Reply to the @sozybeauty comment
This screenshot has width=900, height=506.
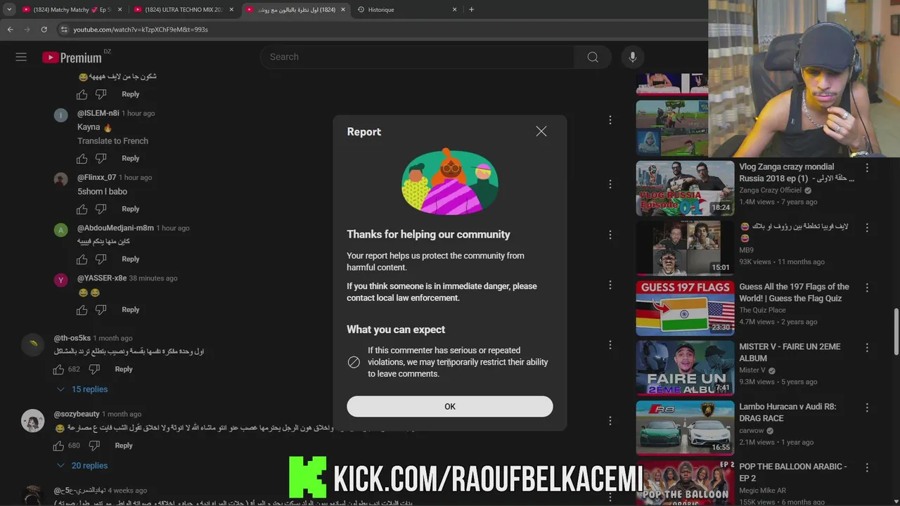pyautogui.click(x=124, y=446)
